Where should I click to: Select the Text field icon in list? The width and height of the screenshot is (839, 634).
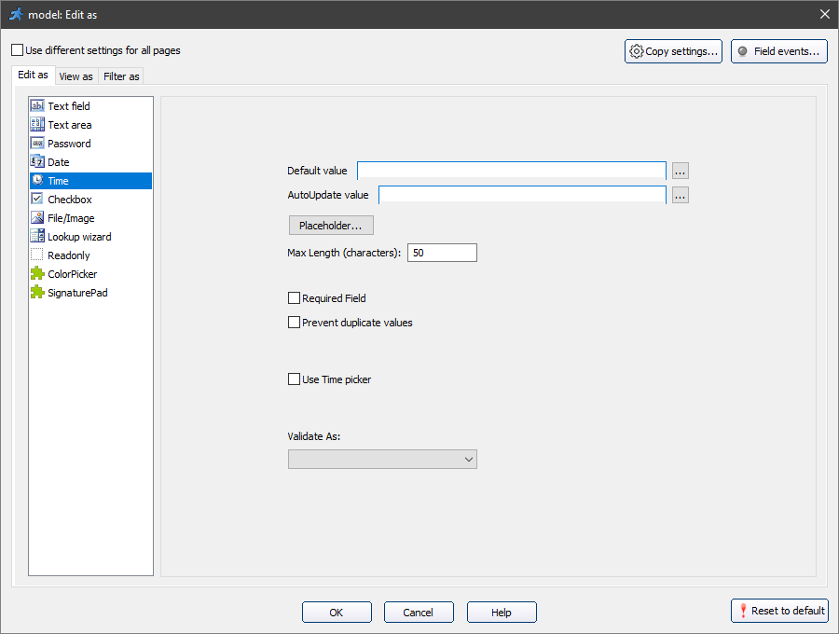click(37, 106)
